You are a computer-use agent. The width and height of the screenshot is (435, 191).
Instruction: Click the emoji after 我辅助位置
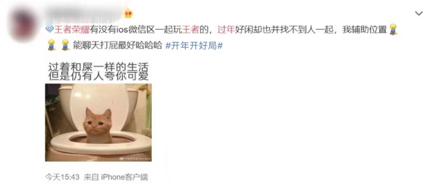(393, 29)
